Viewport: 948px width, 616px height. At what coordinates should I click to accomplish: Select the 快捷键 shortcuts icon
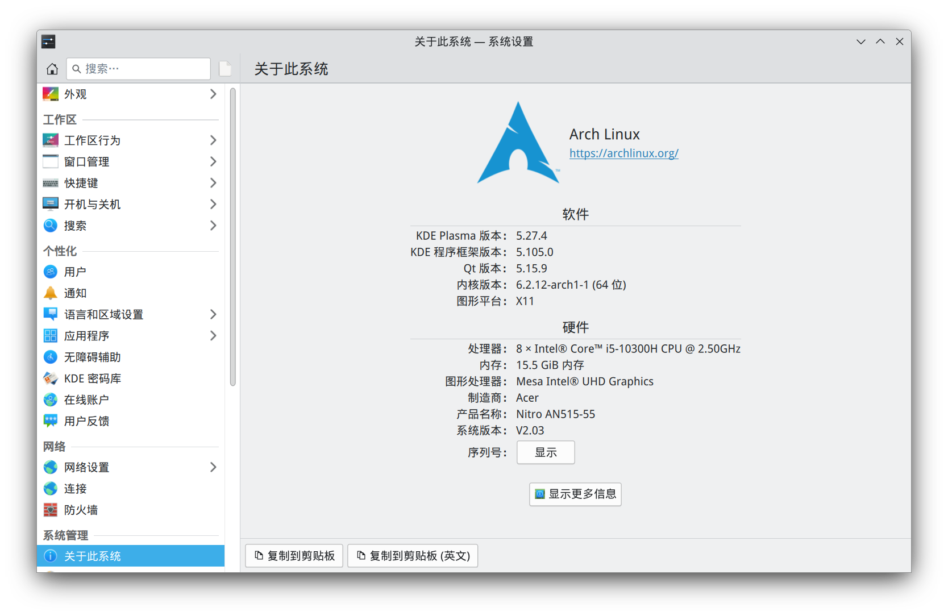click(x=50, y=183)
